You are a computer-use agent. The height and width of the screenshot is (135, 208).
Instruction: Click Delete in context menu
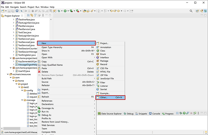pos(66,72)
